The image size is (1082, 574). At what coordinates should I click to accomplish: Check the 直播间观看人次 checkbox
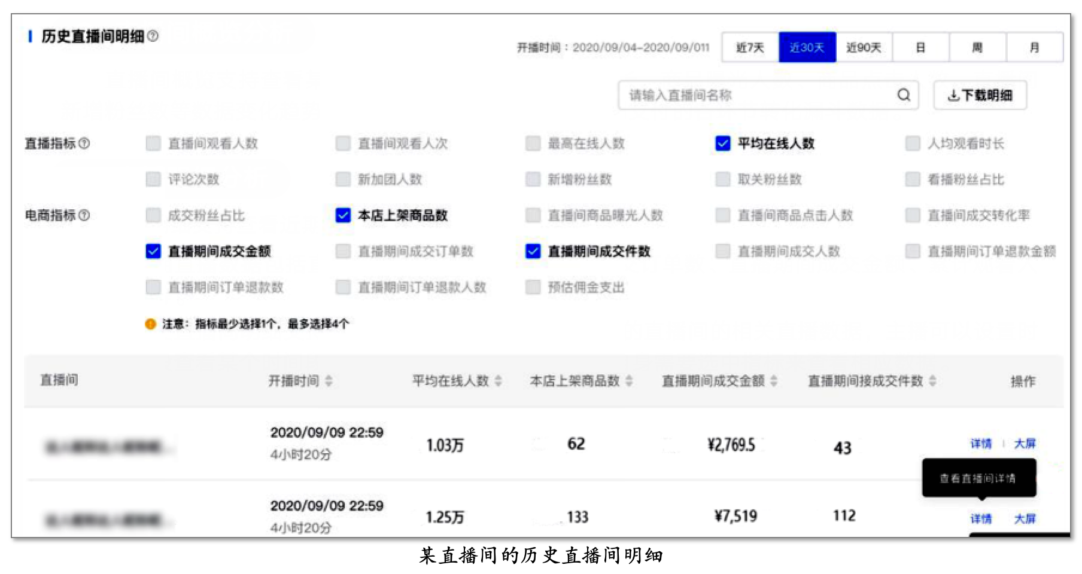pyautogui.click(x=343, y=143)
